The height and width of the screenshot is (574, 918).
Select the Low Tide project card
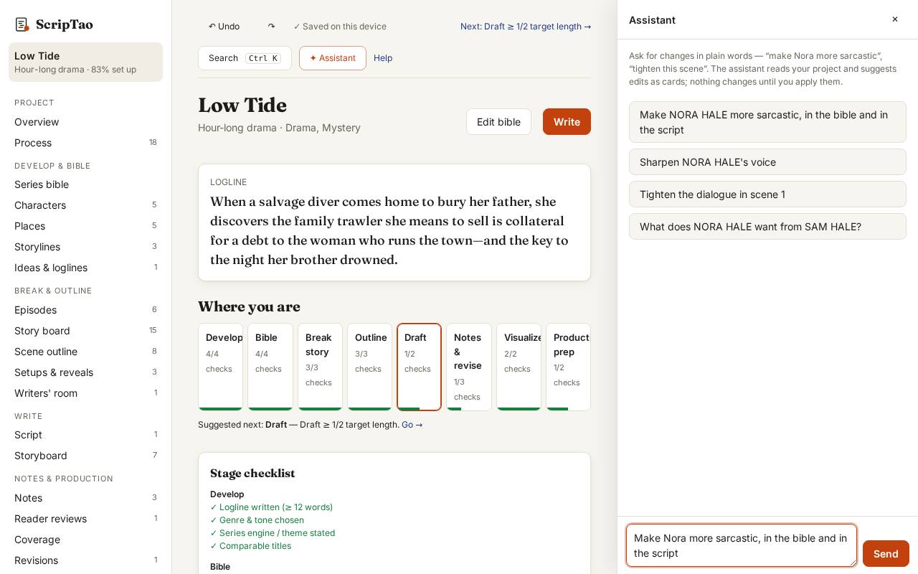[85, 62]
